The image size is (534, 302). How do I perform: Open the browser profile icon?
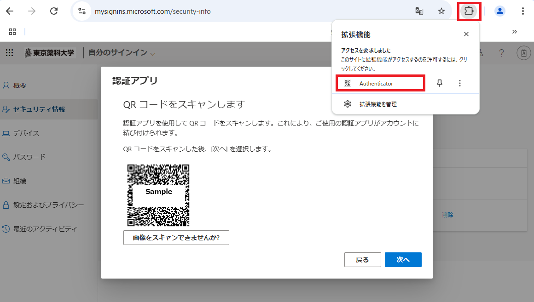500,11
